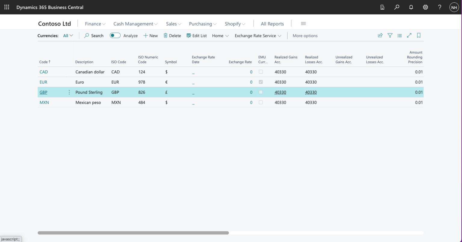The height and width of the screenshot is (242, 462).
Task: Open the EUR currency code link
Action: [x=43, y=82]
